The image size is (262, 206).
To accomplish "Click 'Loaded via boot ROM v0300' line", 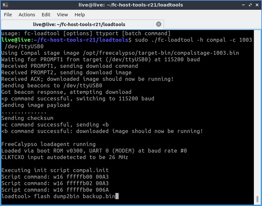I will click(x=94, y=151).
